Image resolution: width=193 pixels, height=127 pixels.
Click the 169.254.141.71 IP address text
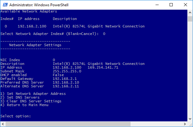(103, 67)
